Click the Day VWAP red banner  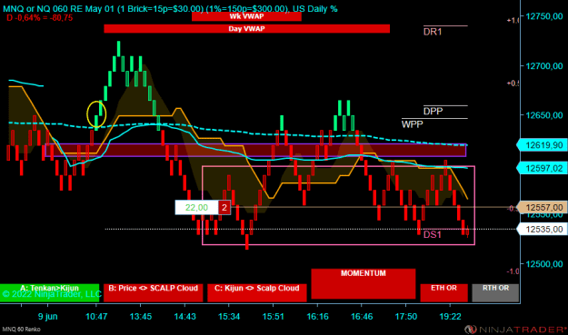click(246, 28)
